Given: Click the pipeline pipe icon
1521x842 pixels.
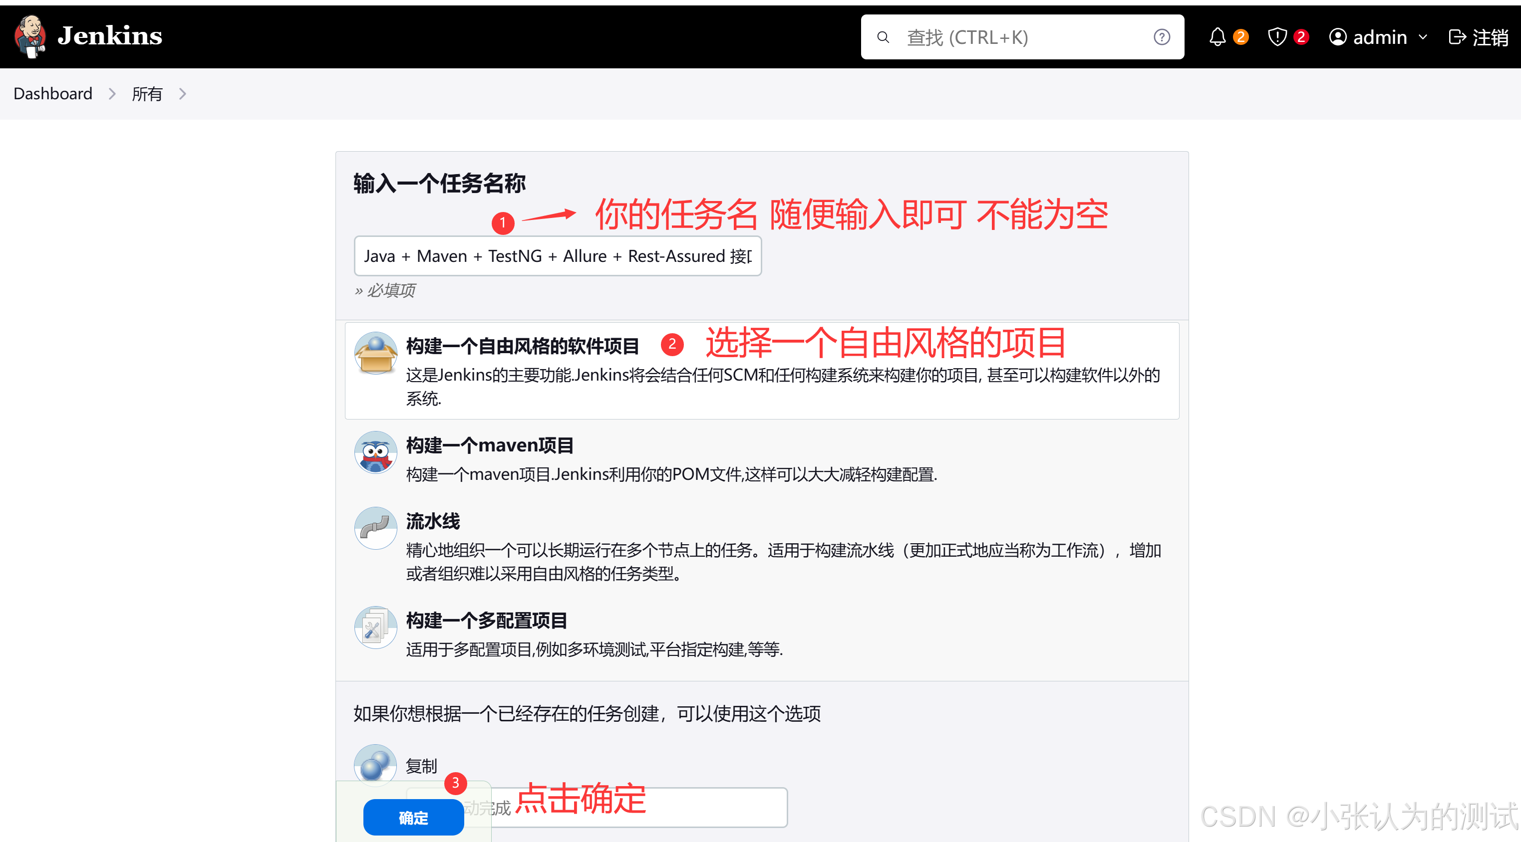Looking at the screenshot, I should [x=375, y=528].
